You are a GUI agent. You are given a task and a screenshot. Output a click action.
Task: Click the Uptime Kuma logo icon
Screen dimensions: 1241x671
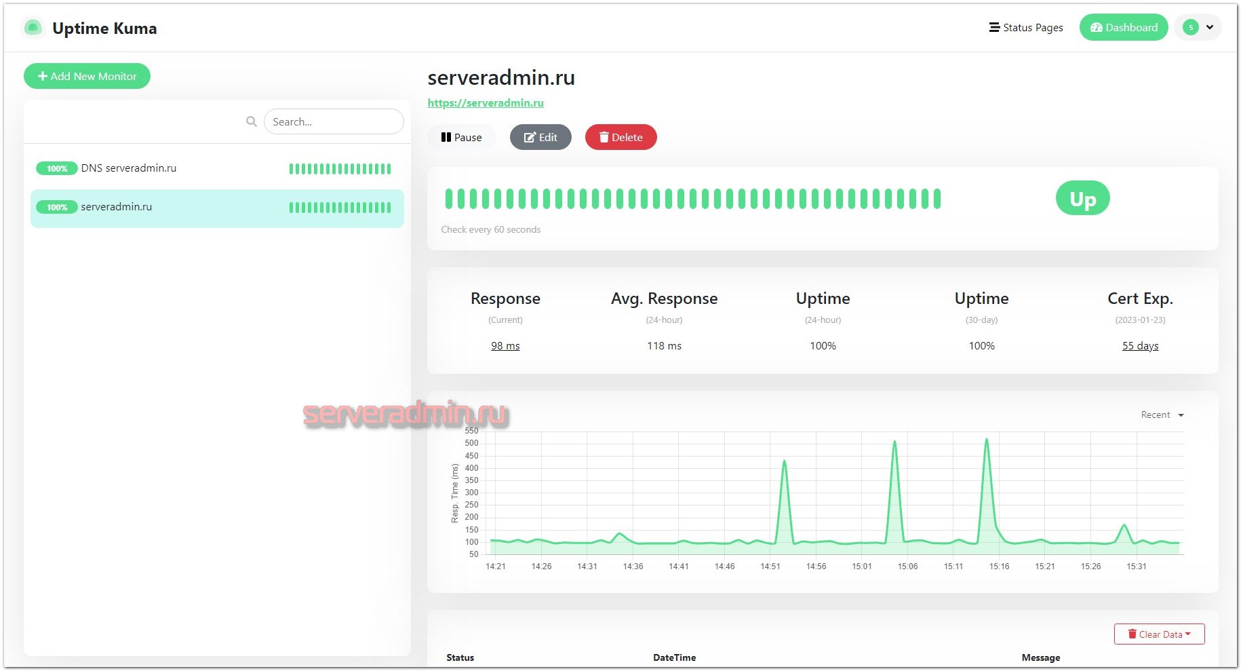point(33,28)
